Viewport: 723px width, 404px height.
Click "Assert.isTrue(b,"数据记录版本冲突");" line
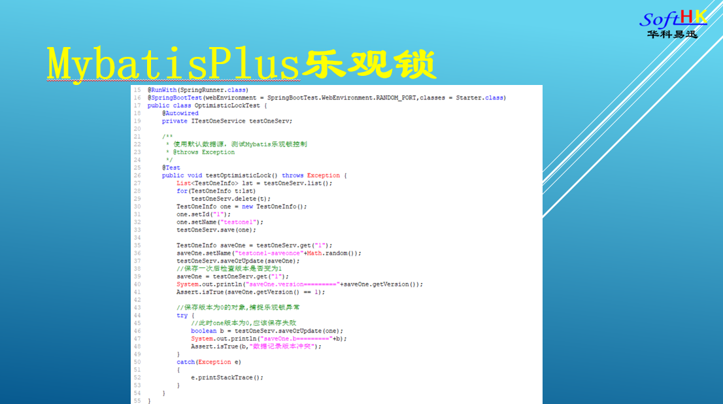256,346
